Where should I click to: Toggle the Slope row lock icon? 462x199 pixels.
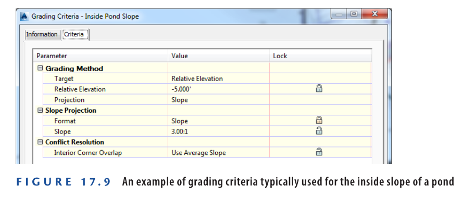(319, 130)
